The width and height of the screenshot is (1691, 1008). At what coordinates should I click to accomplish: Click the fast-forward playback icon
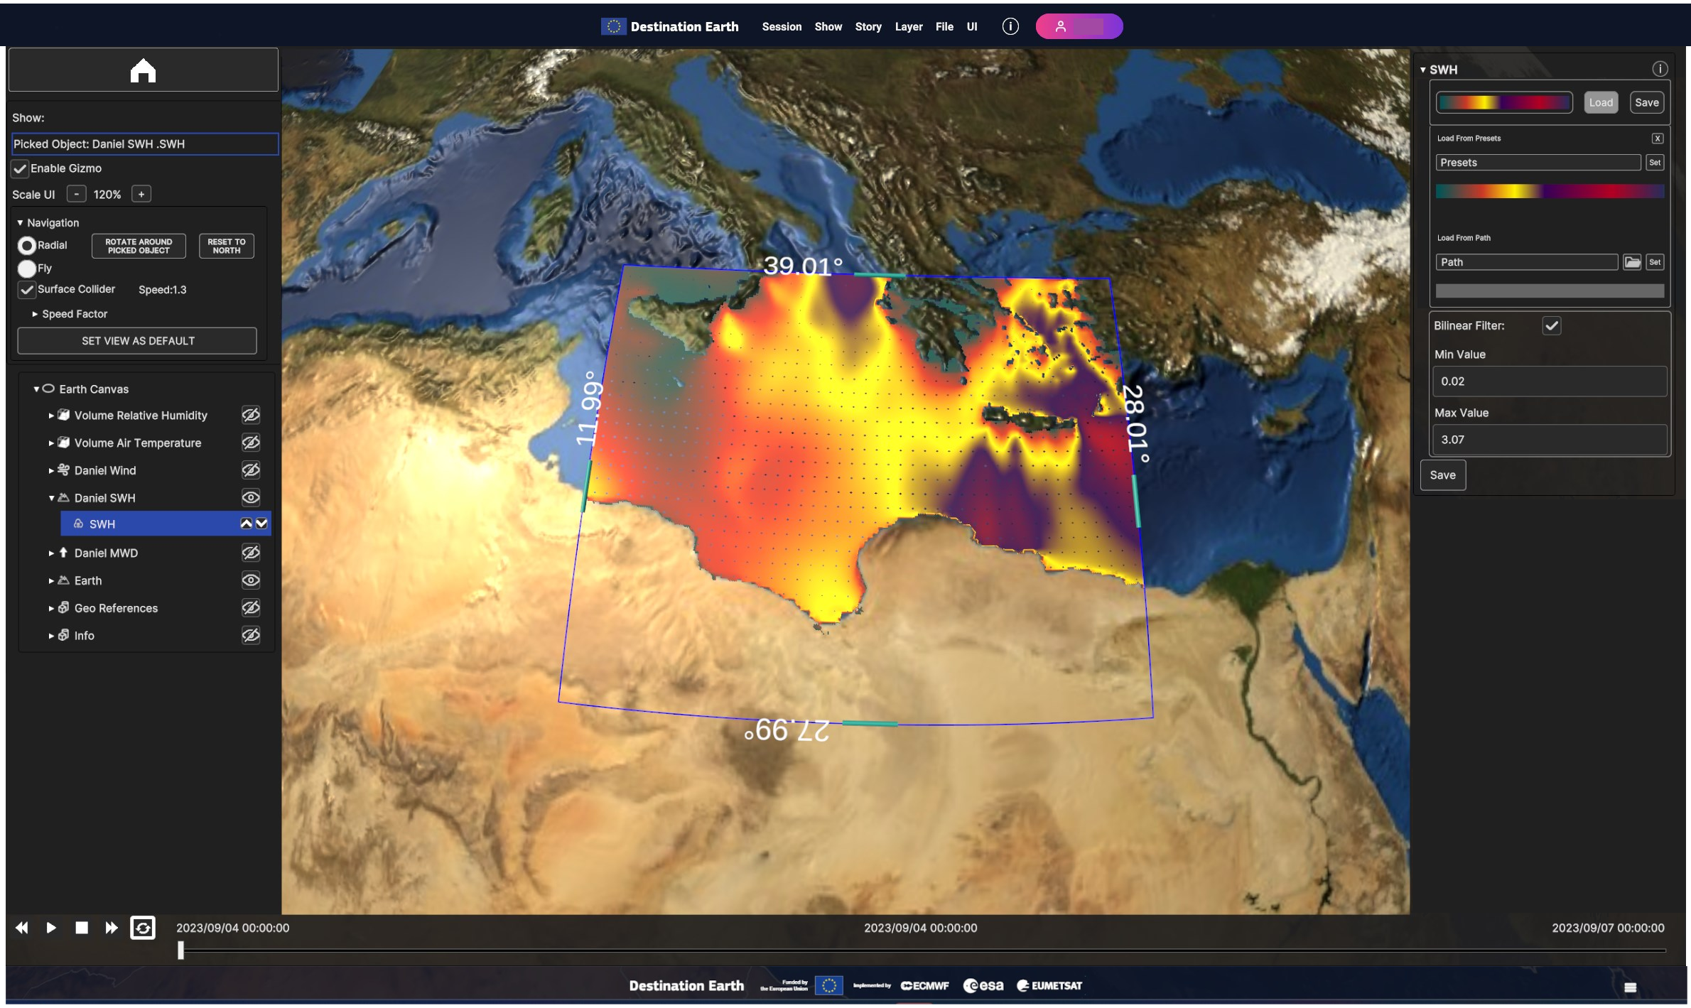point(112,928)
